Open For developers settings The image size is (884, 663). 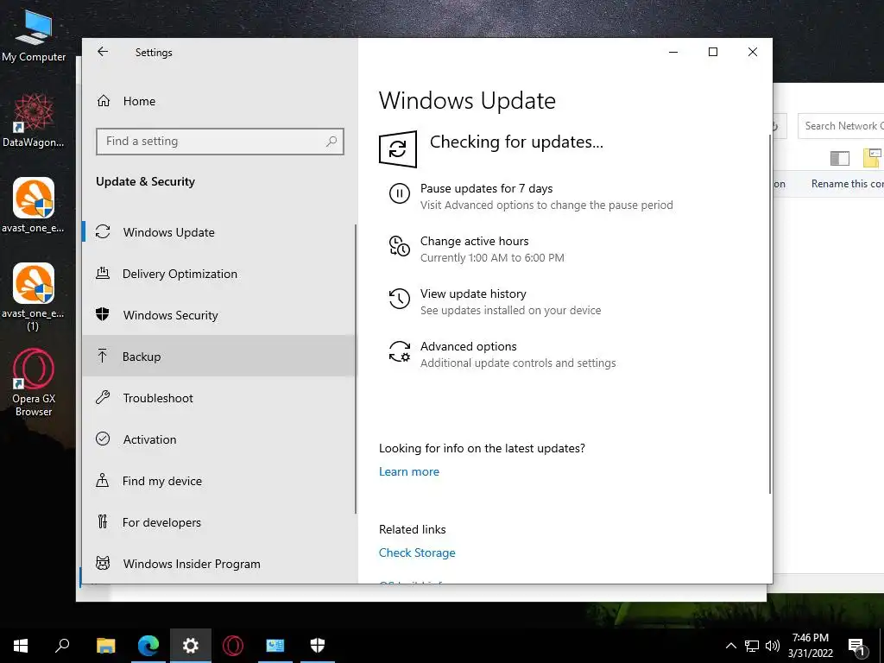(218, 522)
